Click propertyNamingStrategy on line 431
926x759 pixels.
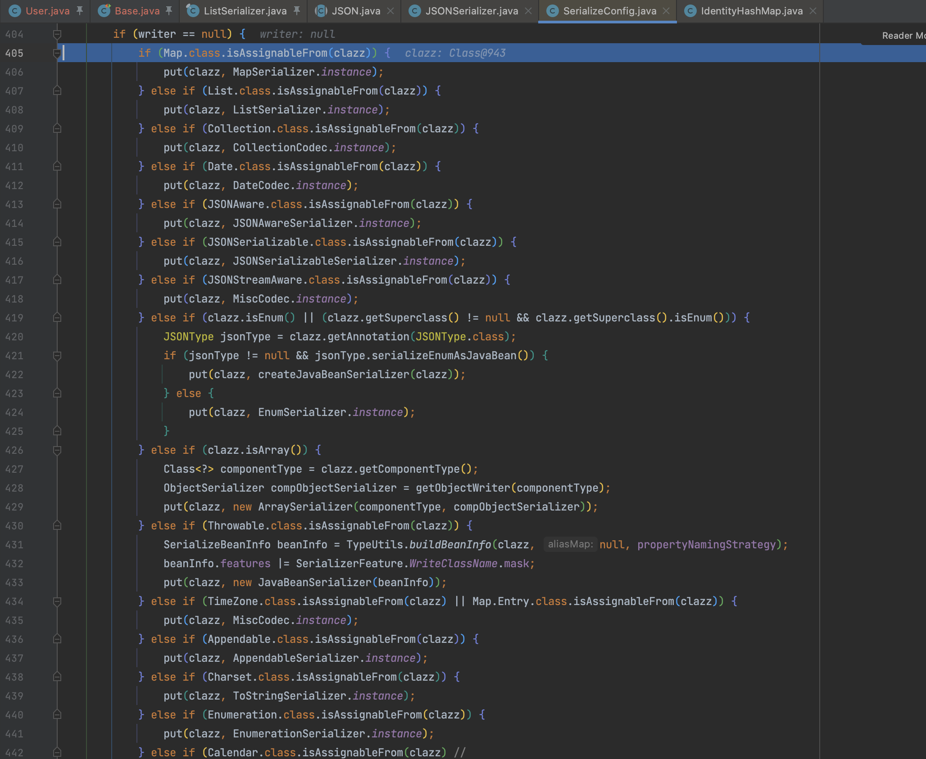pos(707,545)
